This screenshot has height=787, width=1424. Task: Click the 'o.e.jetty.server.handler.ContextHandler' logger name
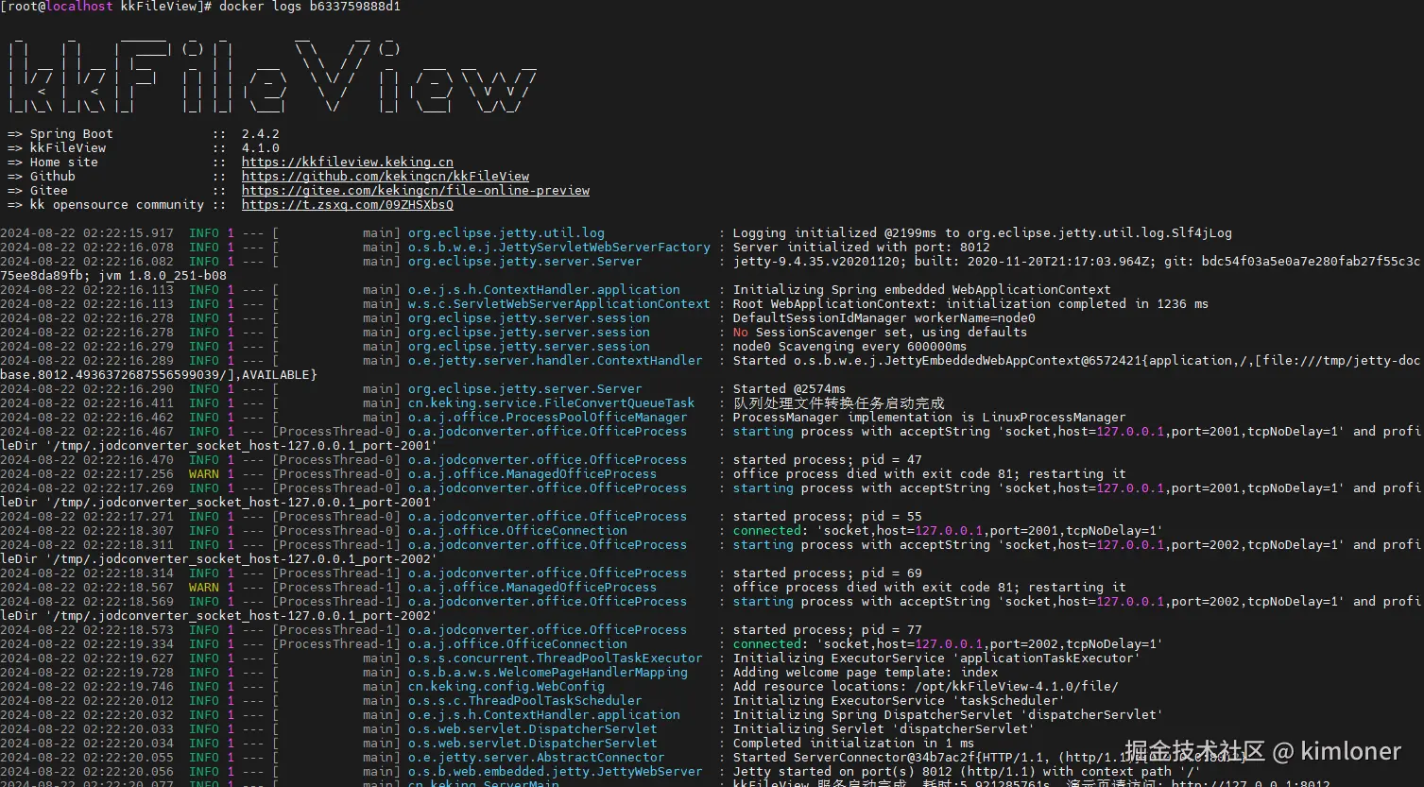(556, 361)
